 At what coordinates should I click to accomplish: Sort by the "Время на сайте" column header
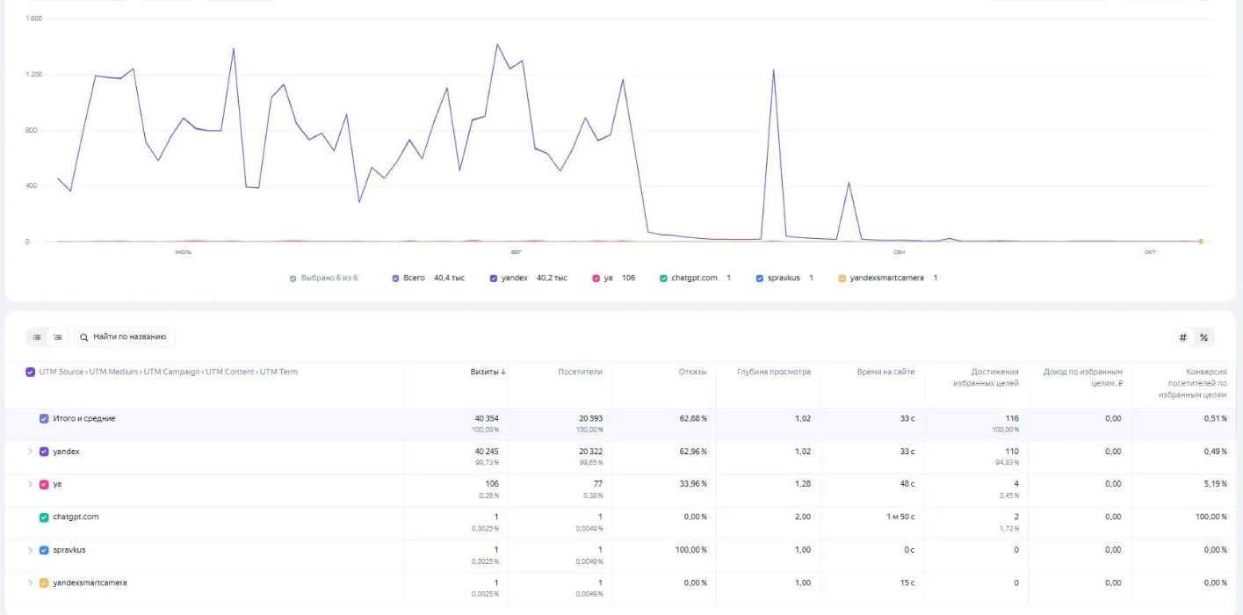click(885, 372)
